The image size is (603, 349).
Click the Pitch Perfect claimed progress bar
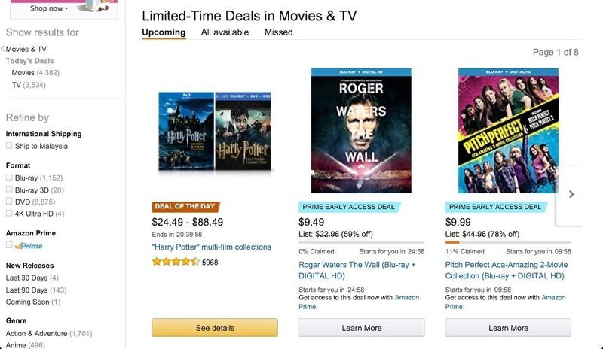[x=508, y=242]
